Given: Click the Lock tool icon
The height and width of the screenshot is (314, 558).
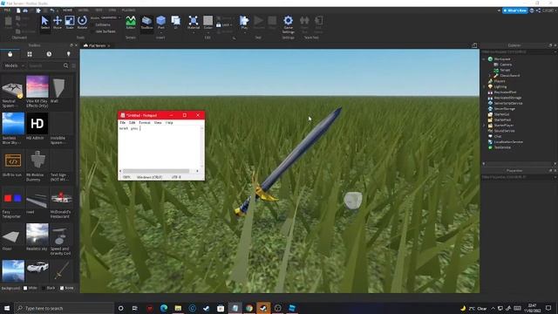Looking at the screenshot, I should point(219,25).
